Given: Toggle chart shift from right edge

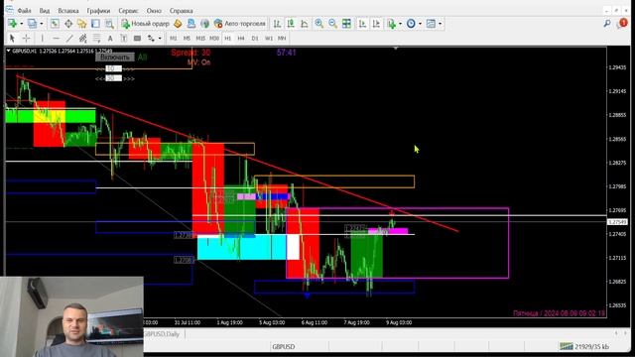Looking at the screenshot, I should pos(376,24).
